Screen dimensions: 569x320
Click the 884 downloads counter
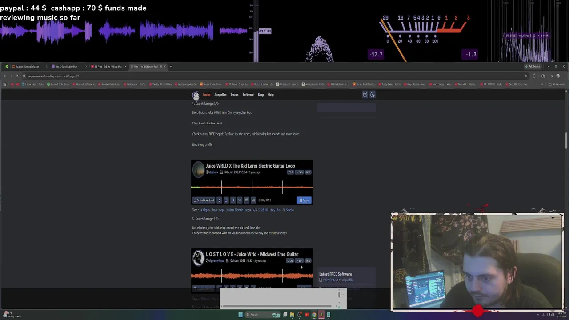coord(300,261)
